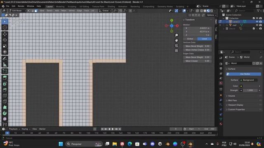This screenshot has width=264, height=148.
Task: Select the Scale tool
Action: [5, 46]
